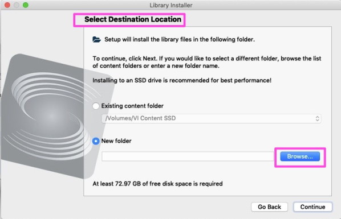Click the "Existing content folder" label text

tap(132, 106)
